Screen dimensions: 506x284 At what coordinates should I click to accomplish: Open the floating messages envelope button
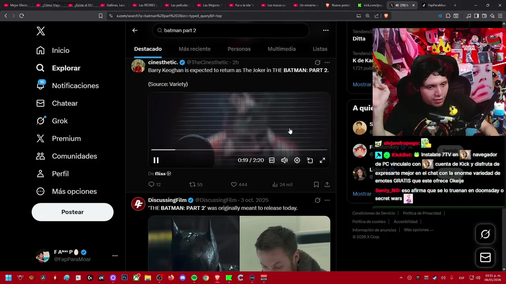pyautogui.click(x=485, y=258)
